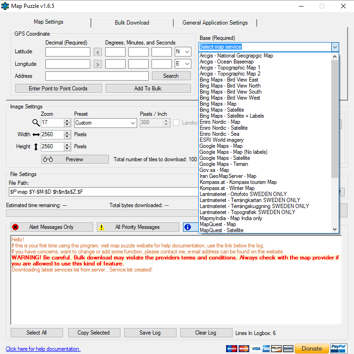Click the BANK payment icon
The image size is (354, 354).
click(x=288, y=348)
